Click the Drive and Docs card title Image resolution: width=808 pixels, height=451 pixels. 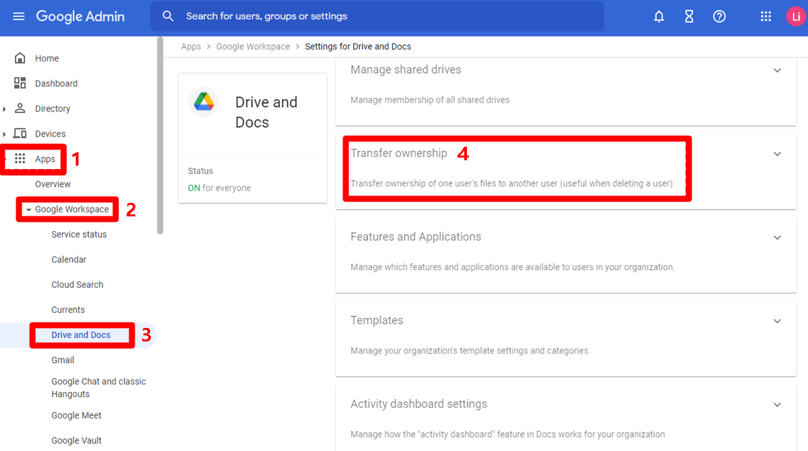click(266, 112)
